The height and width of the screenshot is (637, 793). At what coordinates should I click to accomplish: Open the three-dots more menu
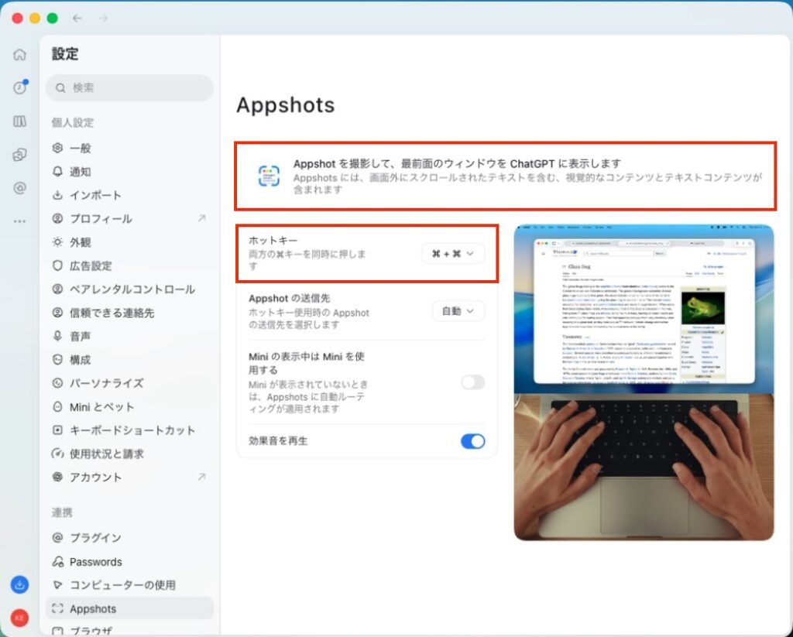[19, 221]
